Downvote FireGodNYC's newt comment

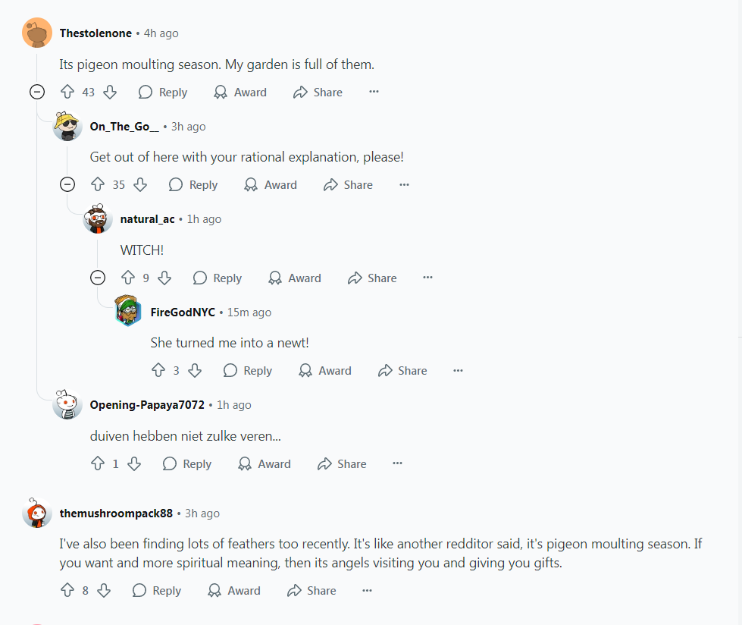195,371
